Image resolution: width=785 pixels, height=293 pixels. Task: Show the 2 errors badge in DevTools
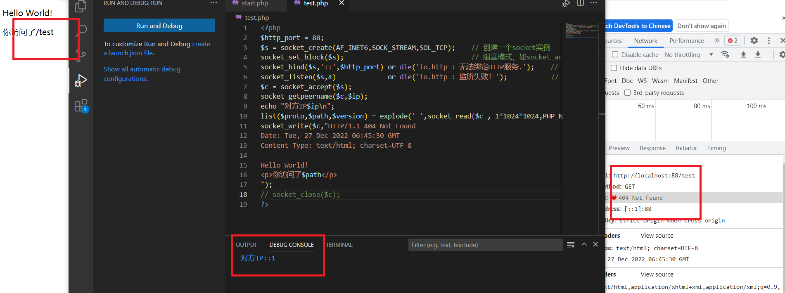[x=733, y=40]
